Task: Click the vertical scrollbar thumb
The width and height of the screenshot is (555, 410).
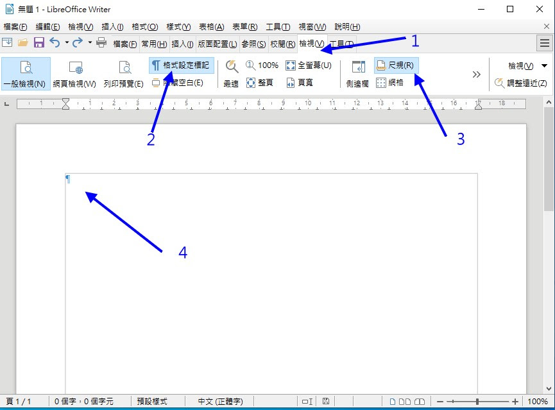Action: (x=549, y=159)
